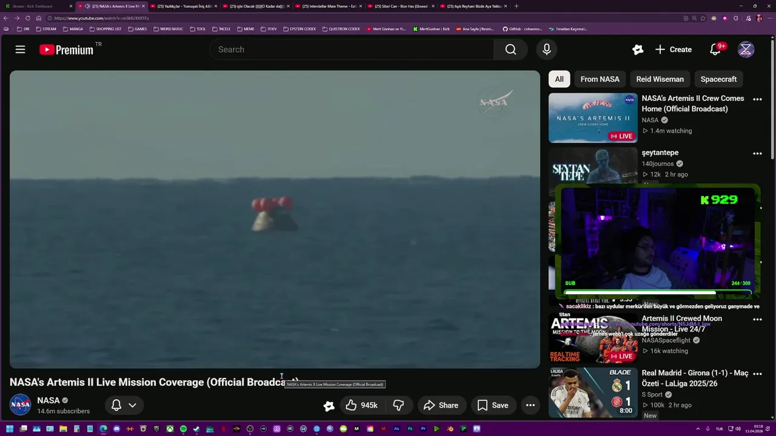
Task: Open more actions three-dot menu under video
Action: tap(530, 405)
